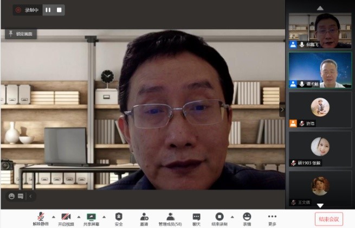
Task: Click the End Recording (结束录制) icon
Action: coord(219,218)
